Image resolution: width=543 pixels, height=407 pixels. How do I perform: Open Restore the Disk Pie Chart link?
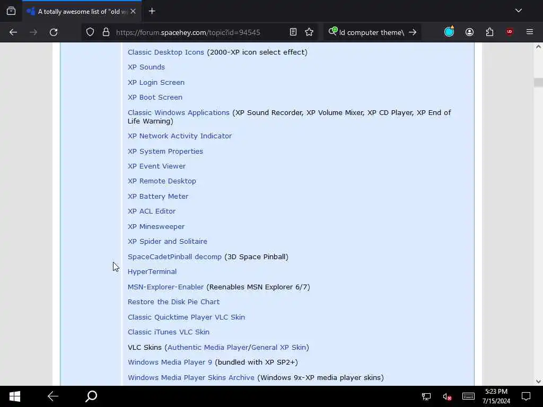pyautogui.click(x=173, y=302)
